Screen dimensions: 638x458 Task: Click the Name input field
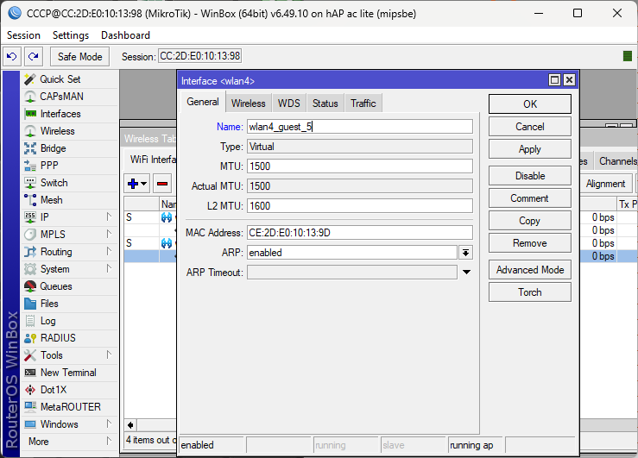point(360,127)
